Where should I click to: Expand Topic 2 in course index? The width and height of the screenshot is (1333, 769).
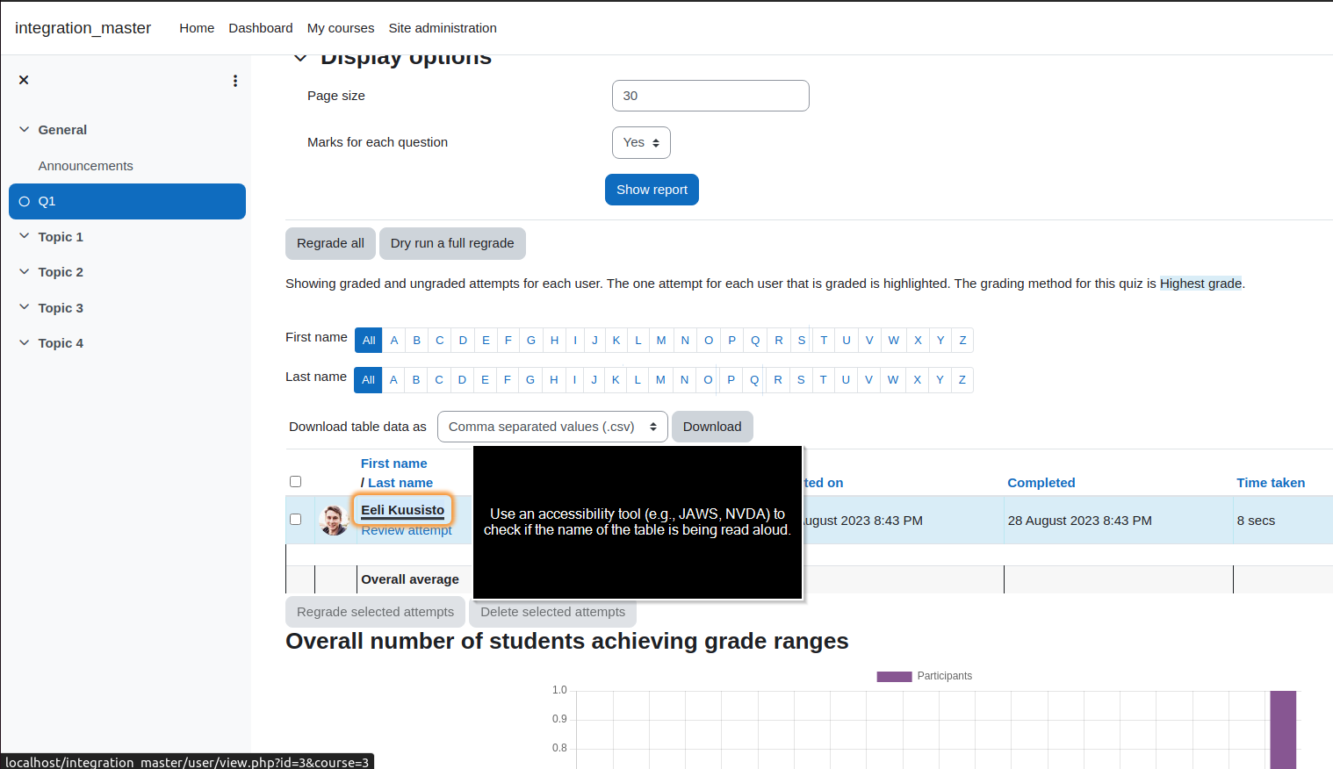24,271
